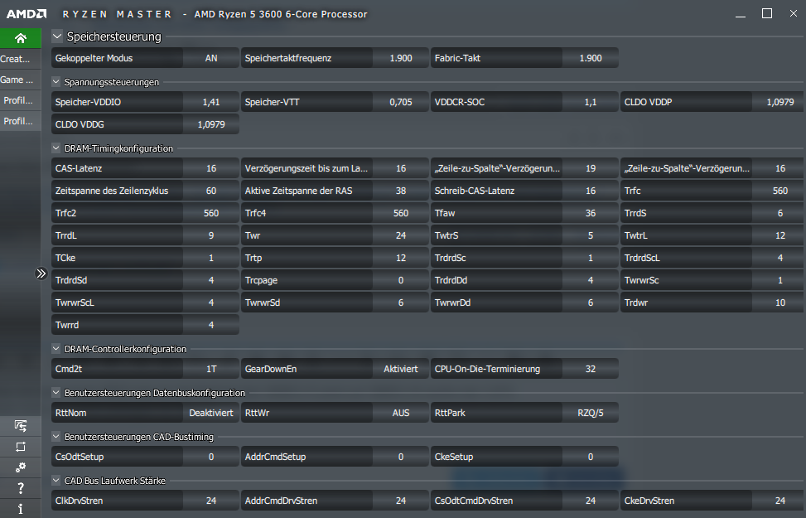The height and width of the screenshot is (518, 806).
Task: Click the CkeSetup row
Action: tap(525, 457)
